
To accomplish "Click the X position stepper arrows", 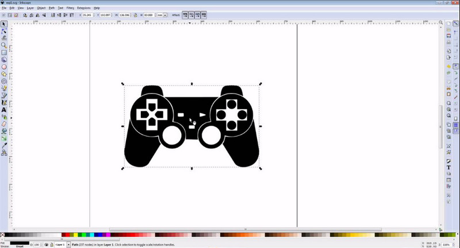I will 94,15.
